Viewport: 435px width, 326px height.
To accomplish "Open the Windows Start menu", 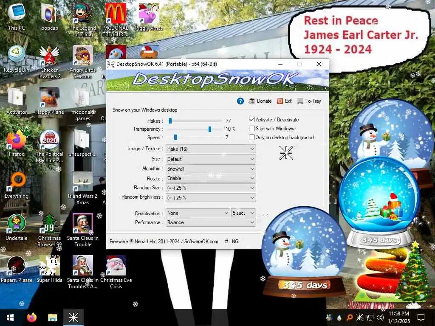I will (x=10, y=318).
